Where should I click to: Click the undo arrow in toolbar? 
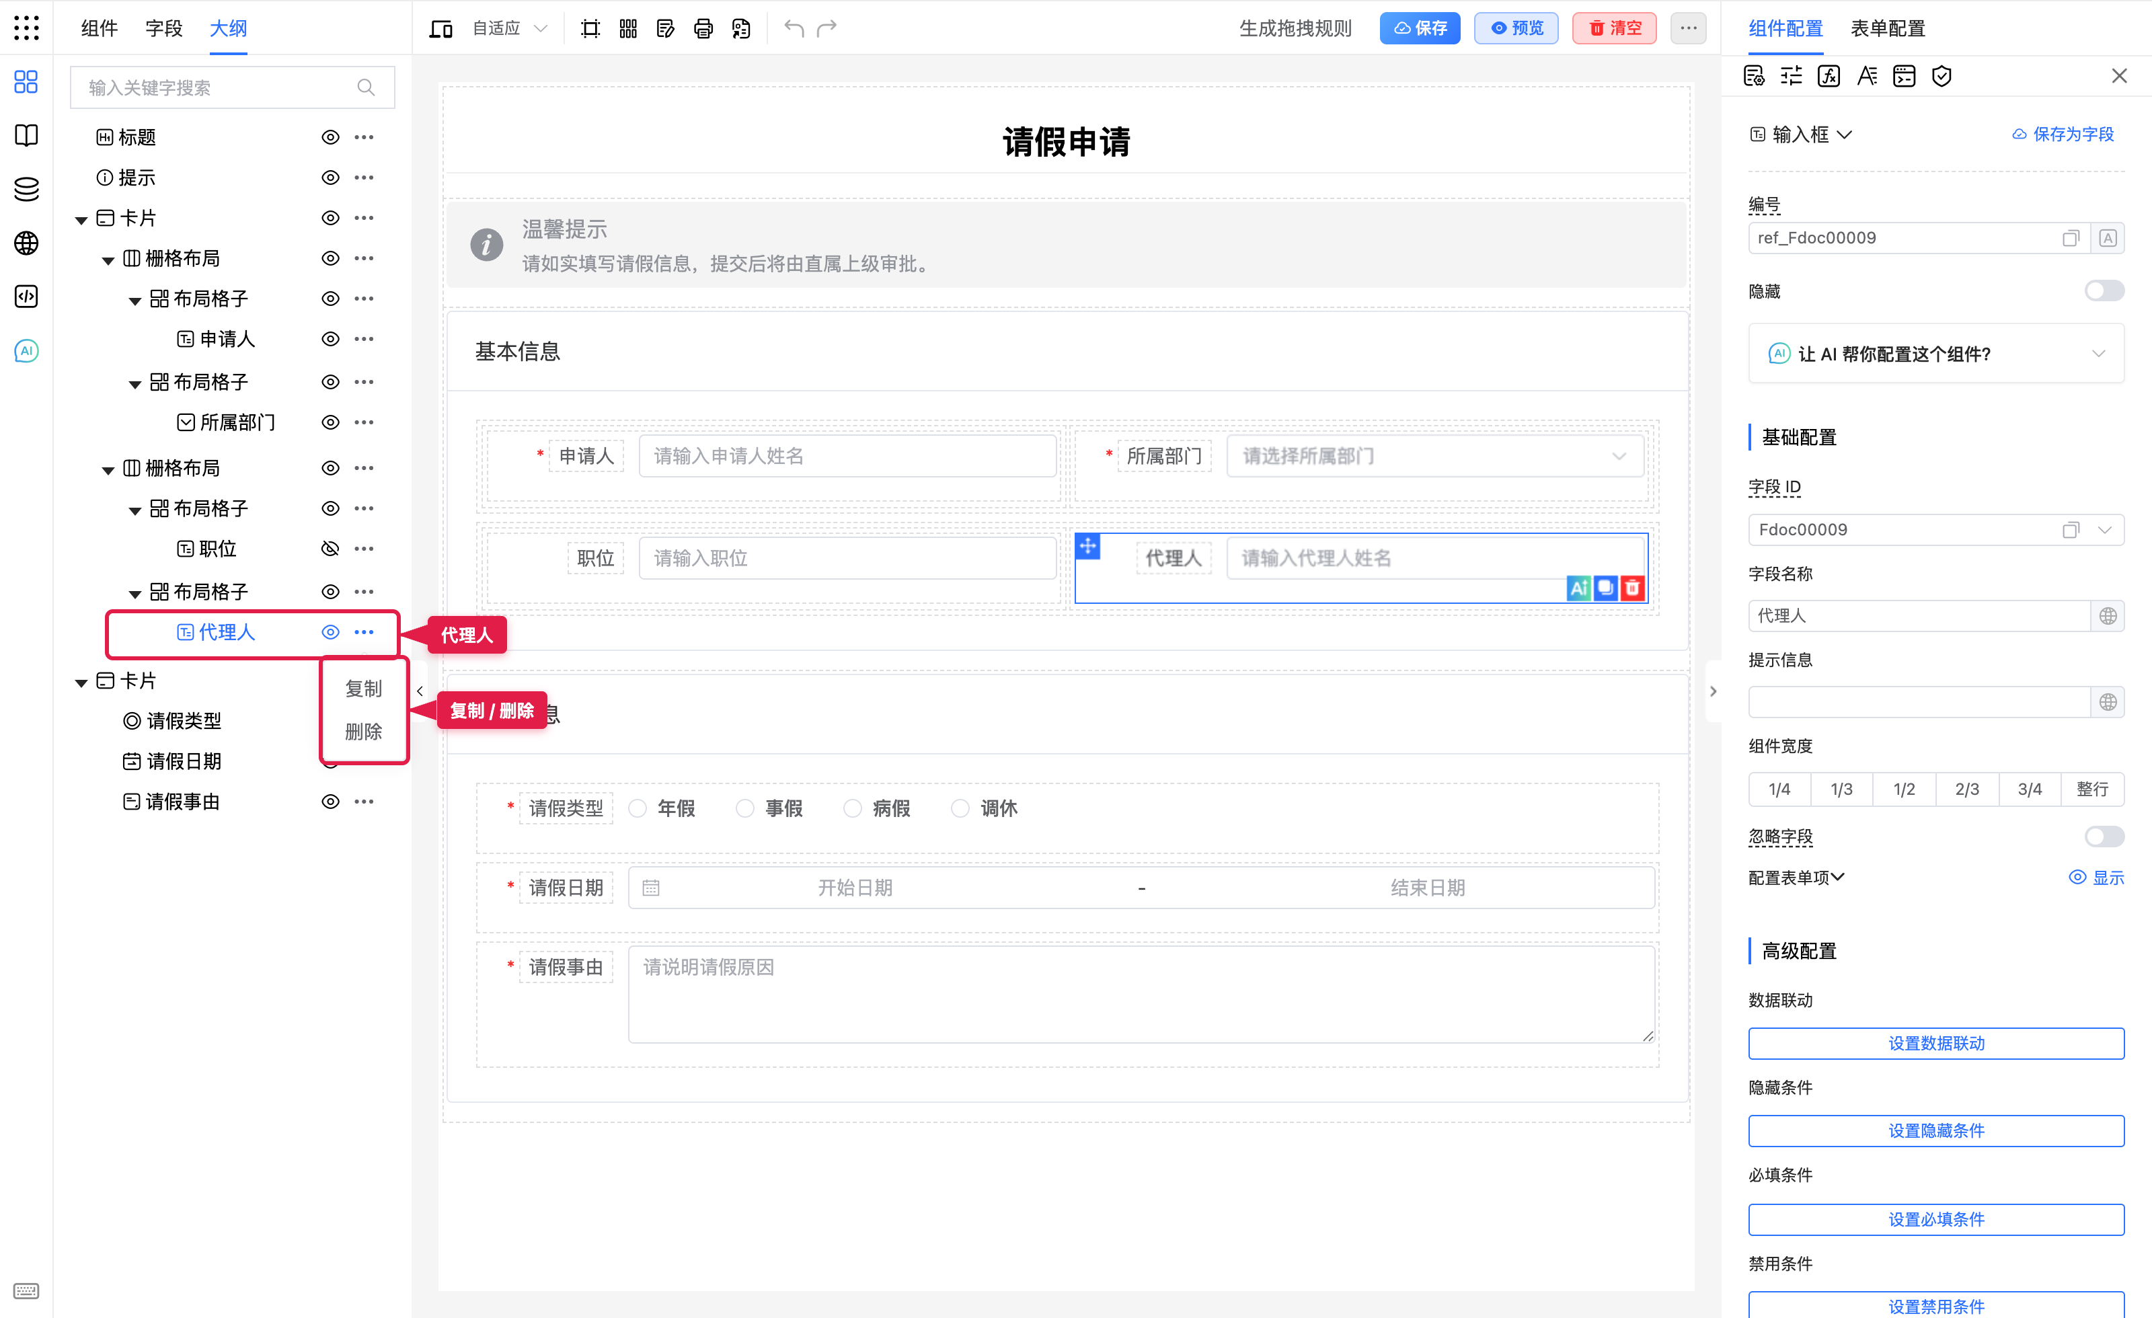coord(793,28)
